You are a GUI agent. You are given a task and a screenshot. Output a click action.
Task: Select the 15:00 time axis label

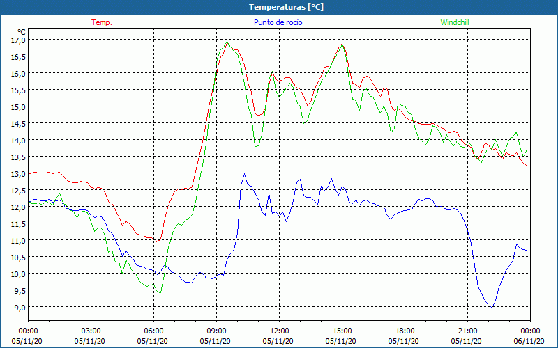click(x=342, y=331)
